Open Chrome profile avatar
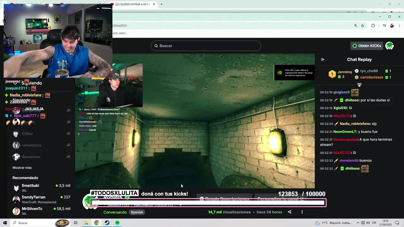 392,26
